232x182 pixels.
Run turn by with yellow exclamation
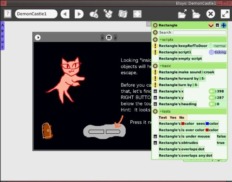pyautogui.click(x=155, y=85)
